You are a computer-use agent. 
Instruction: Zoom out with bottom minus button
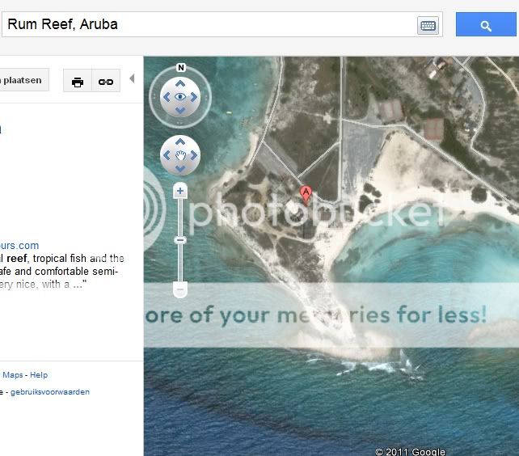coord(180,289)
